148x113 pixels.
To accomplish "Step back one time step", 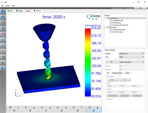I will point(30,110).
